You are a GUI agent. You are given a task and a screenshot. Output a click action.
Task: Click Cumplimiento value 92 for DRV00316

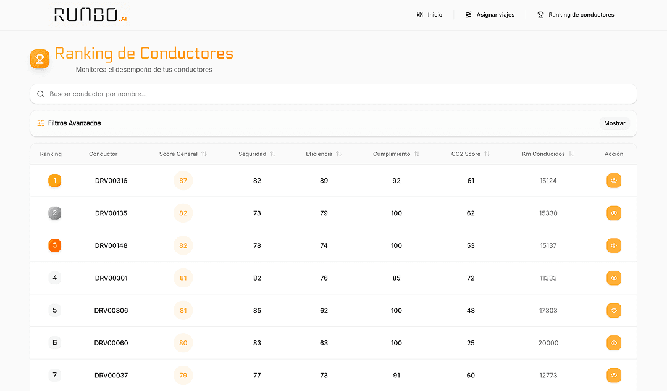[396, 181]
